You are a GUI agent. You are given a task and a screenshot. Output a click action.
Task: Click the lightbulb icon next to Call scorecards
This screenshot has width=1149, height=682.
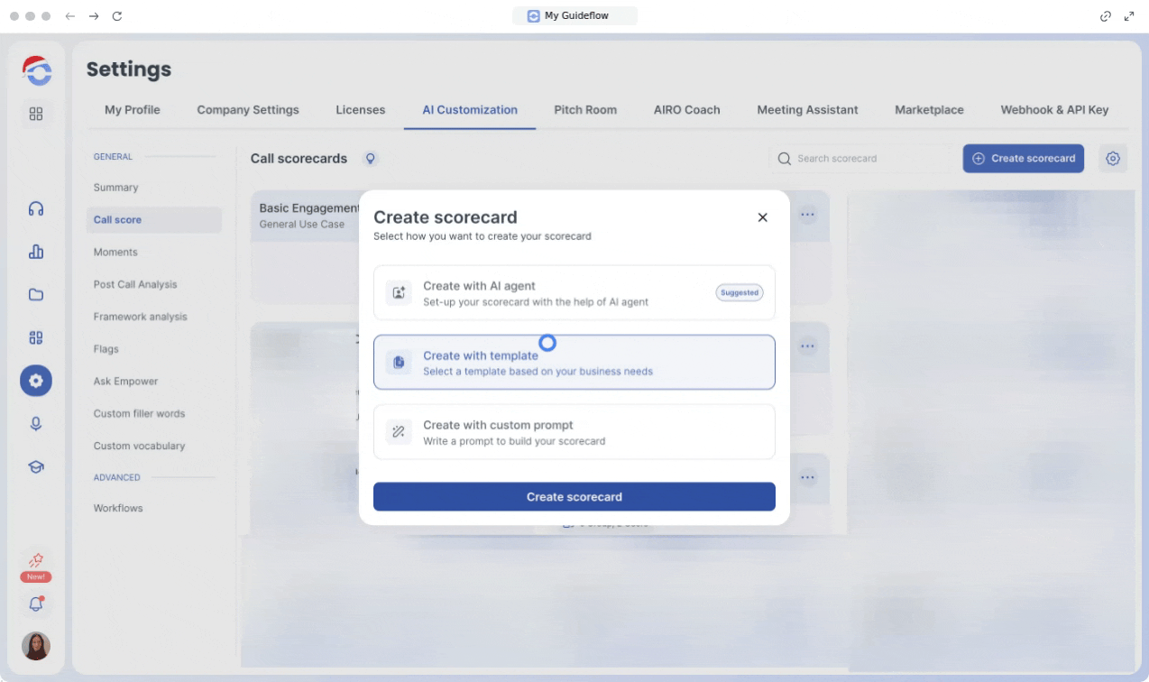coord(370,159)
